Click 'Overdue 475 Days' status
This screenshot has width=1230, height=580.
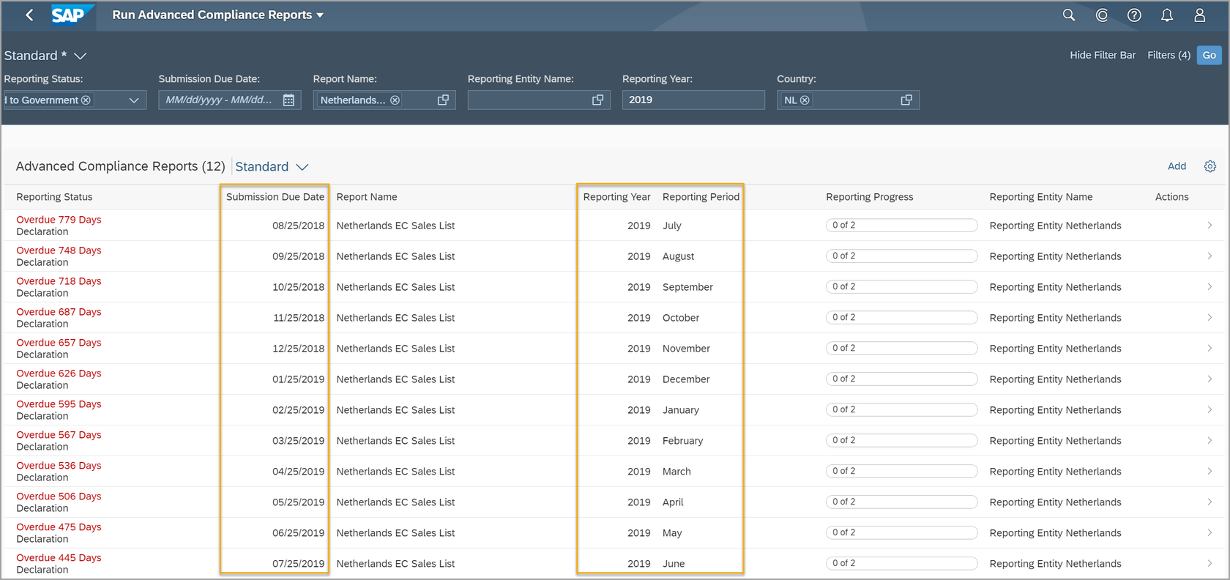(x=59, y=527)
